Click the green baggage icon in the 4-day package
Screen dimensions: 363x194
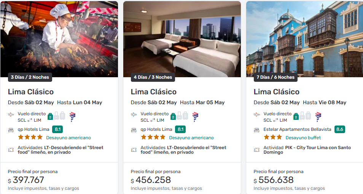click(x=173, y=116)
